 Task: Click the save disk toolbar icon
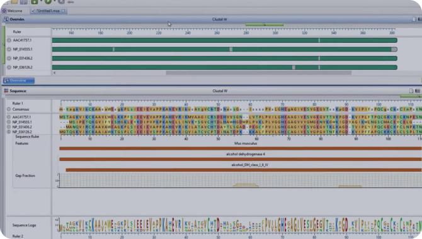click(24, 2)
